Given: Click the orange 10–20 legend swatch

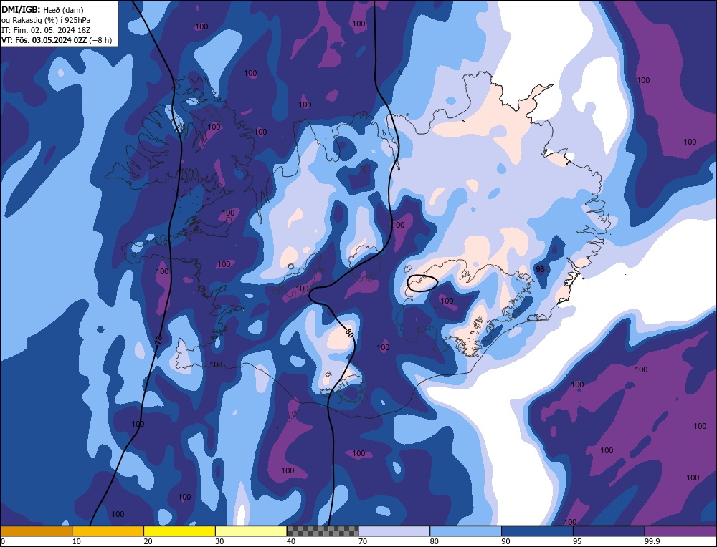Looking at the screenshot, I should coord(108,531).
